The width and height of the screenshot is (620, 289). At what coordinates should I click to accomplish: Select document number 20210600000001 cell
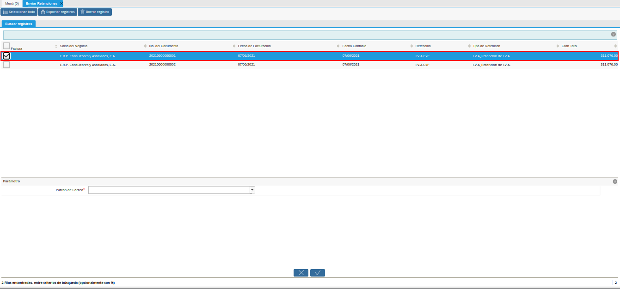pyautogui.click(x=162, y=55)
